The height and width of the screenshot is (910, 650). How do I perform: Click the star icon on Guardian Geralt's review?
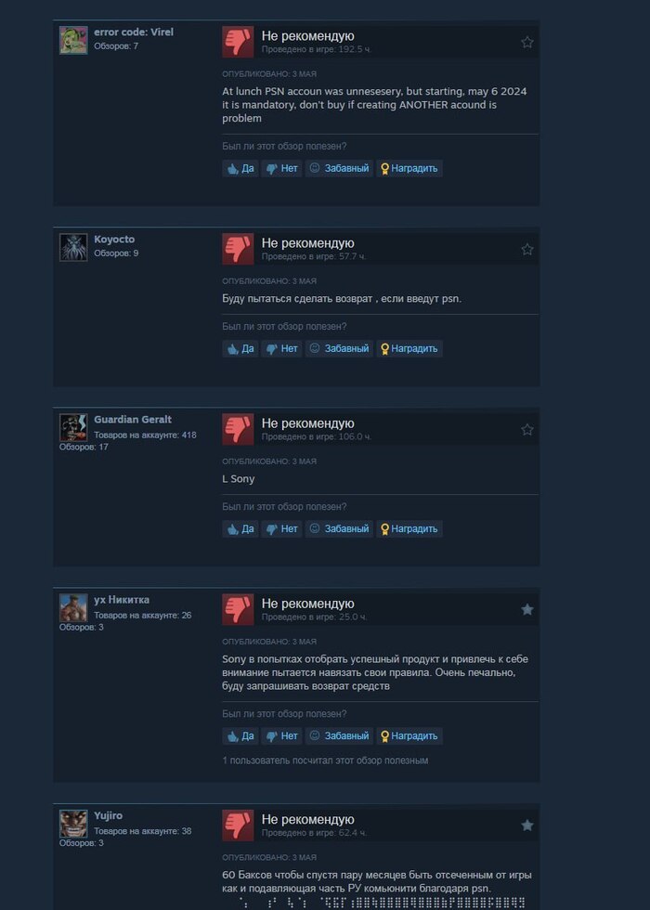click(527, 429)
